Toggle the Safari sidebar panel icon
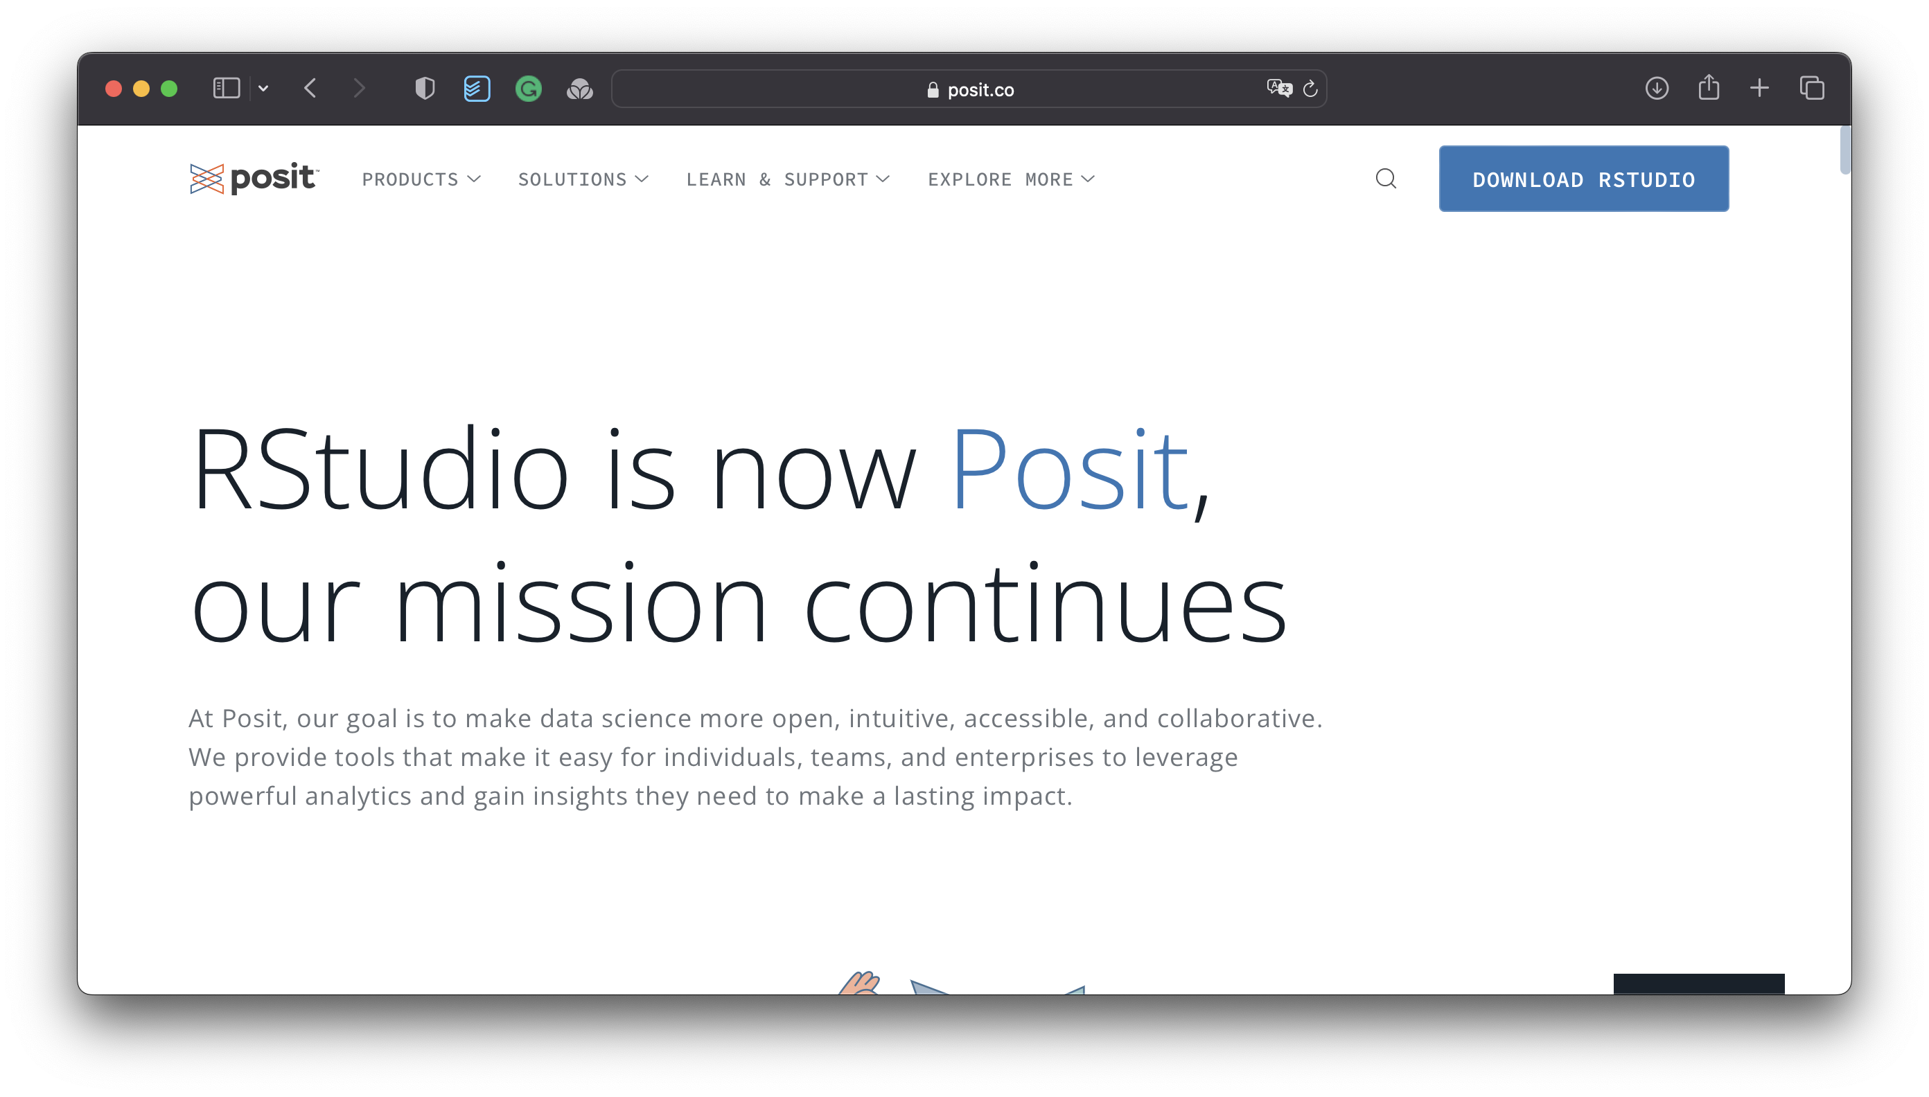1929x1097 pixels. pyautogui.click(x=226, y=89)
